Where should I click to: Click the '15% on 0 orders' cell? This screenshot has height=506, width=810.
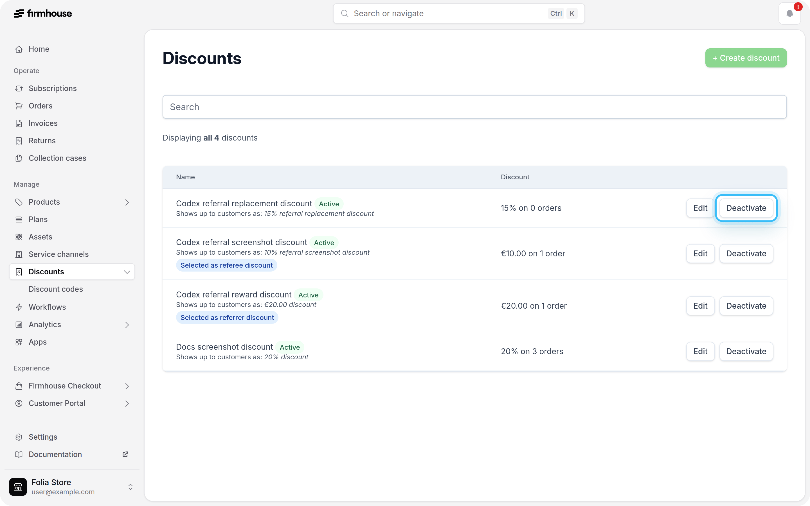pyautogui.click(x=531, y=208)
